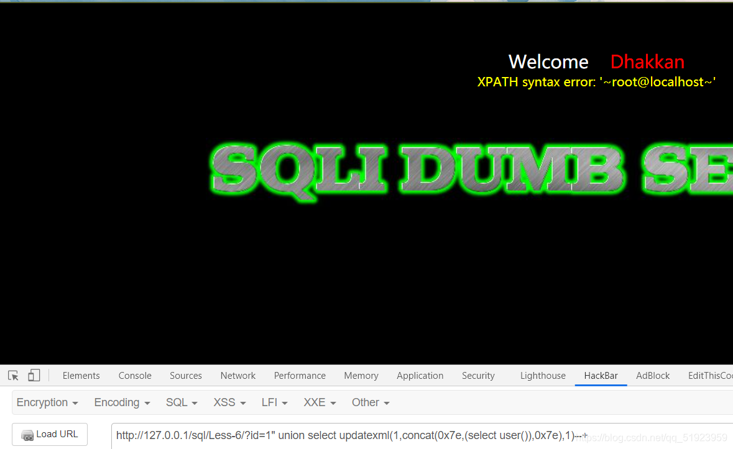Activate the inspect element picker icon

13,375
